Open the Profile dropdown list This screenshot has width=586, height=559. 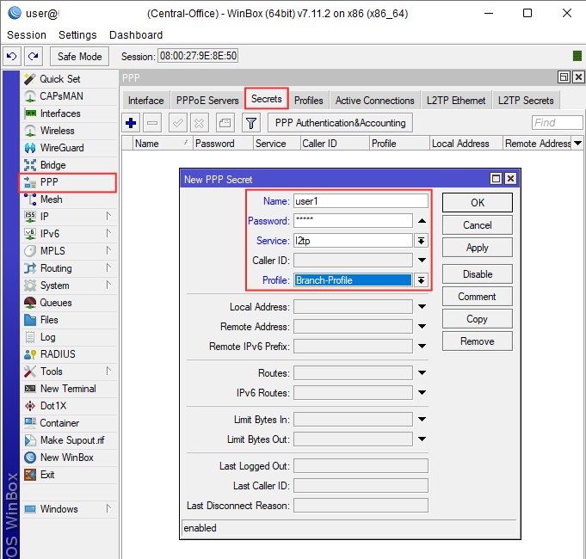click(x=422, y=280)
